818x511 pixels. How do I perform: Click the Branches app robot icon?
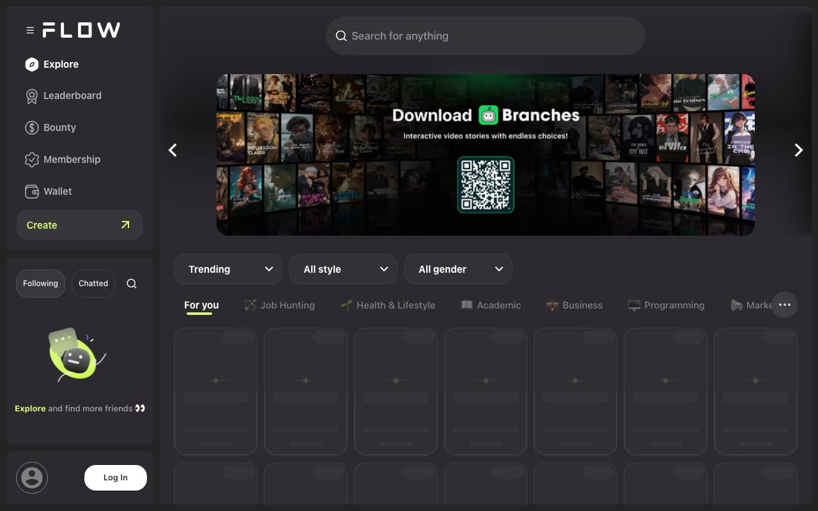[x=488, y=115]
